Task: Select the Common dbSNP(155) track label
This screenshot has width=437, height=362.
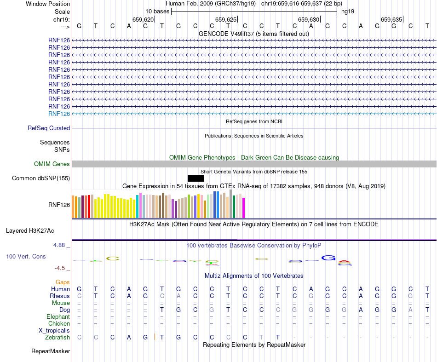Action: (40, 178)
